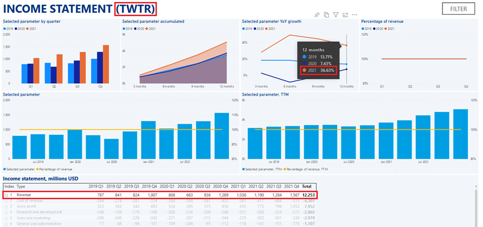This screenshot has height=227, width=483.
Task: Click the Total column header
Action: pyautogui.click(x=307, y=186)
